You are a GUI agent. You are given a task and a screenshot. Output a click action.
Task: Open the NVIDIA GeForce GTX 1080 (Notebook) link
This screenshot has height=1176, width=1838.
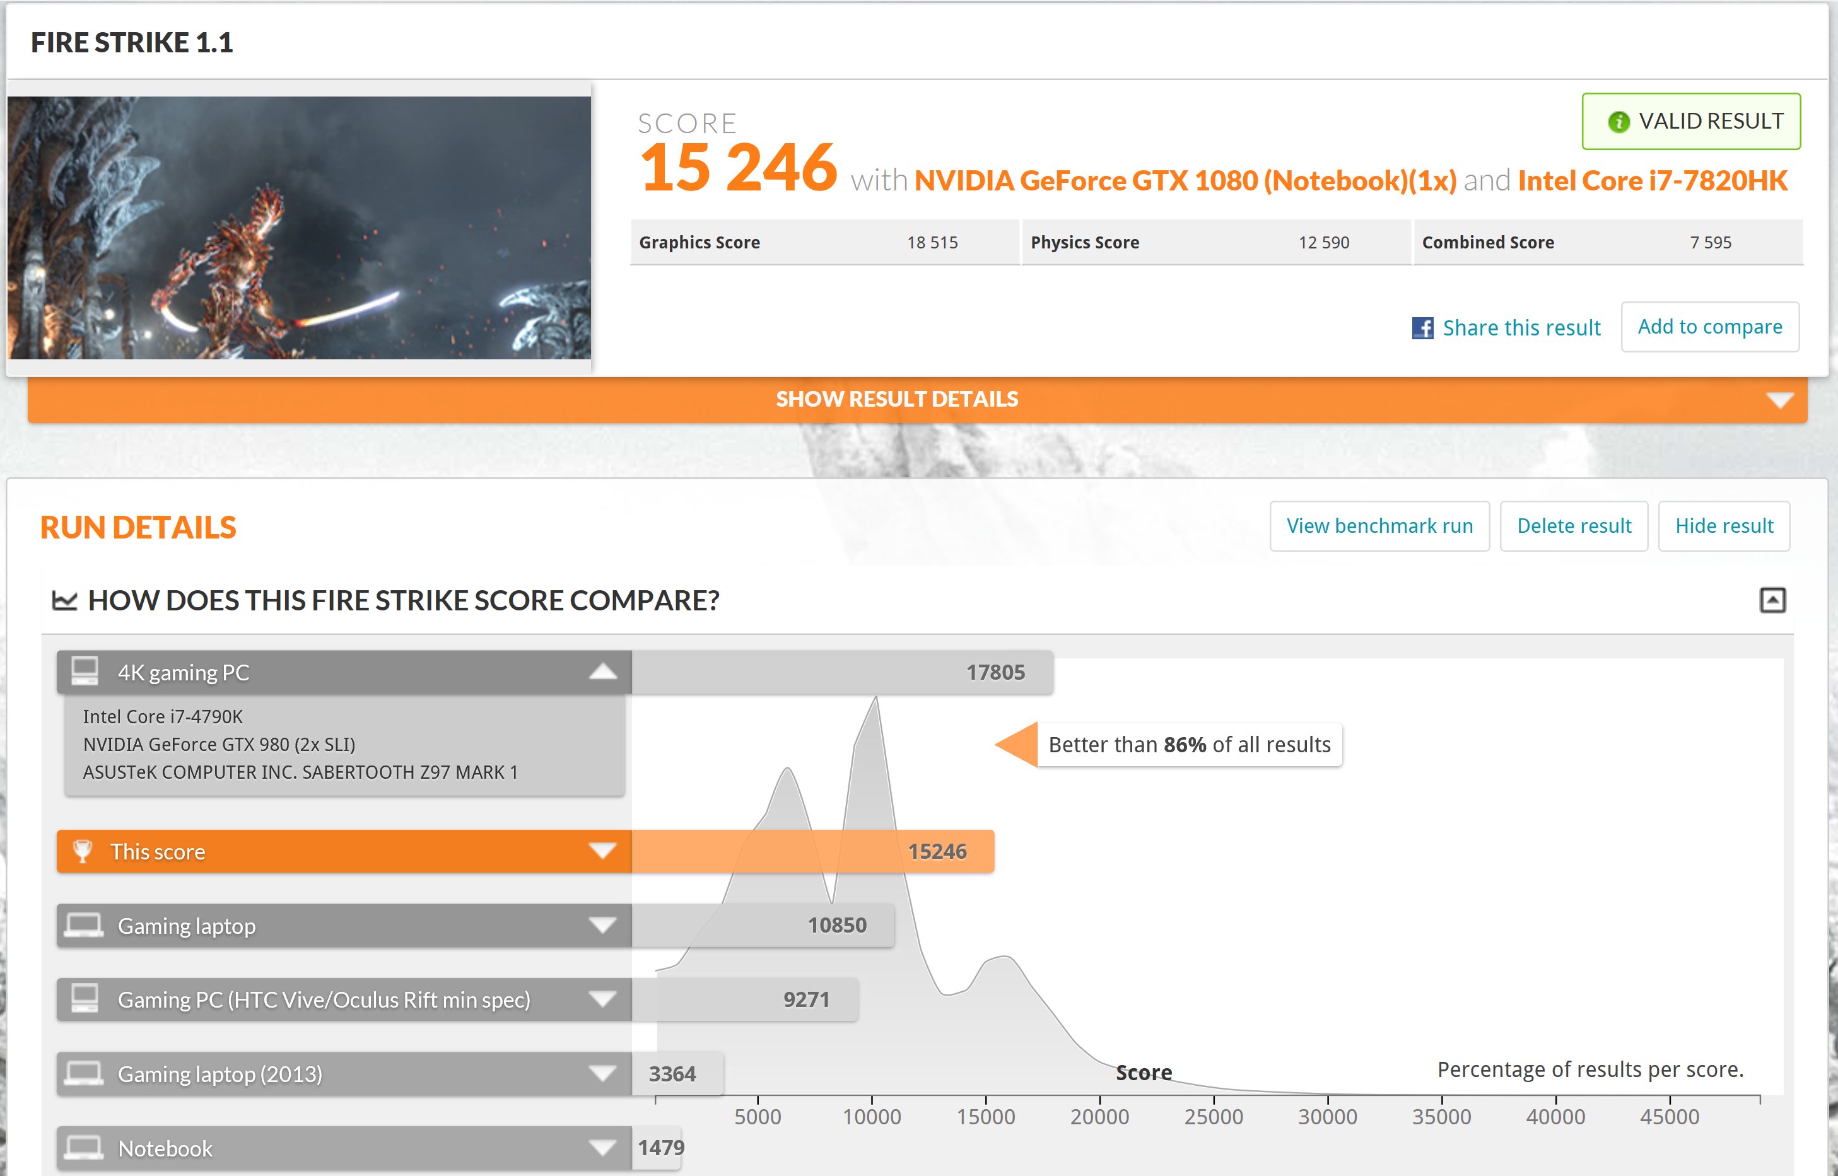(x=1186, y=181)
